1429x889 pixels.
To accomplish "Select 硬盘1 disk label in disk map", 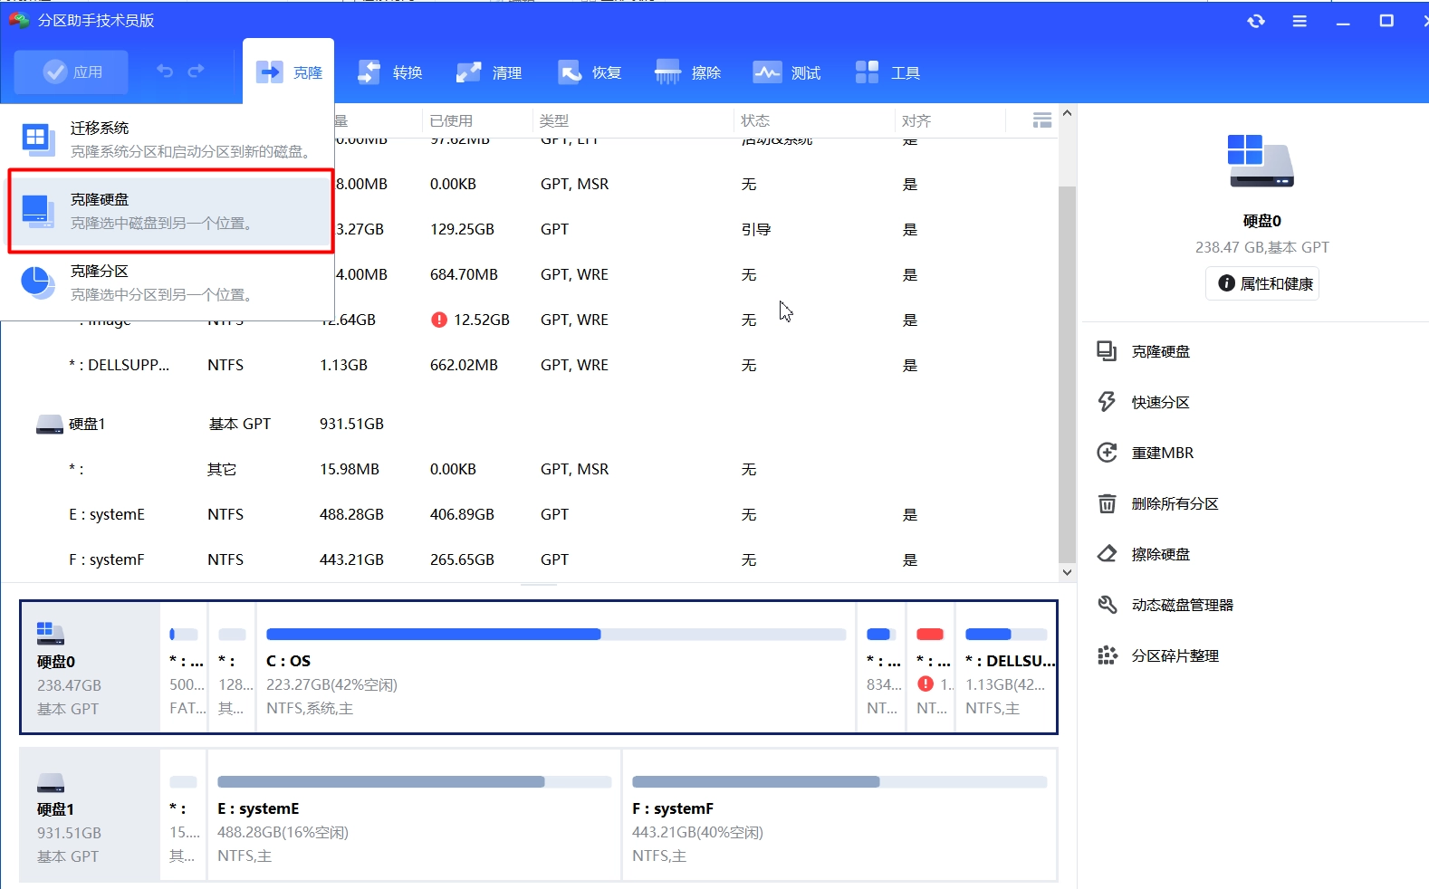I will click(x=91, y=815).
